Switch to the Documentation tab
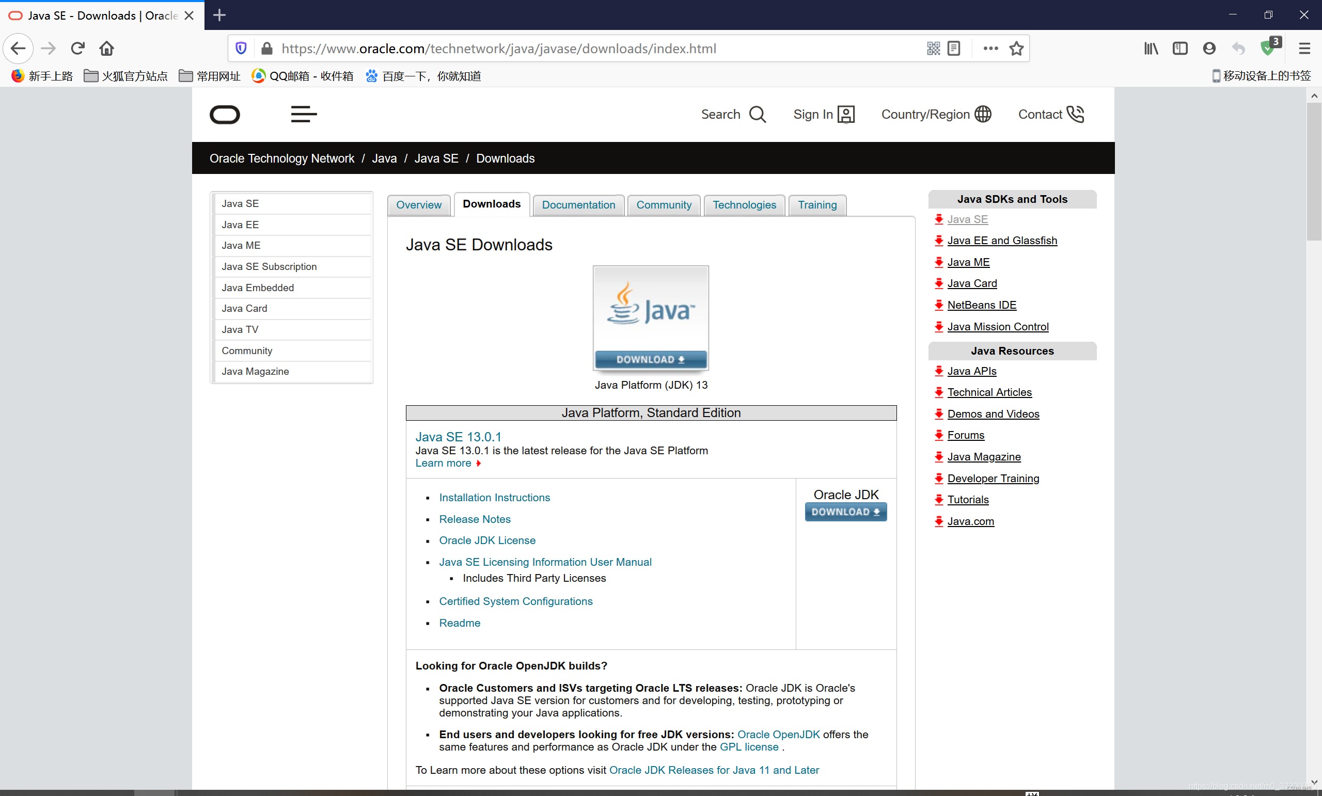The width and height of the screenshot is (1322, 796). tap(578, 205)
